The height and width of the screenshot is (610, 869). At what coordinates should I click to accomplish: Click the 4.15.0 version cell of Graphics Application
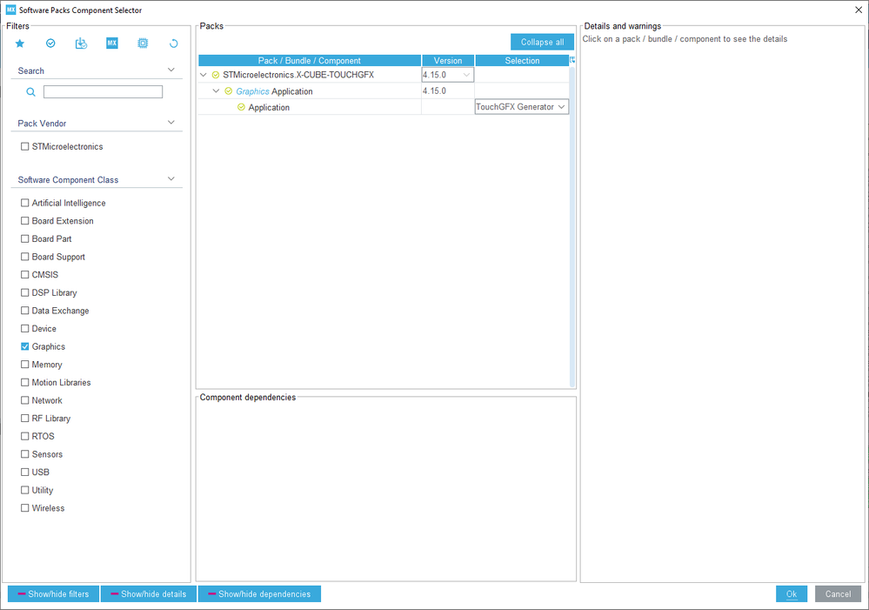[x=448, y=91]
